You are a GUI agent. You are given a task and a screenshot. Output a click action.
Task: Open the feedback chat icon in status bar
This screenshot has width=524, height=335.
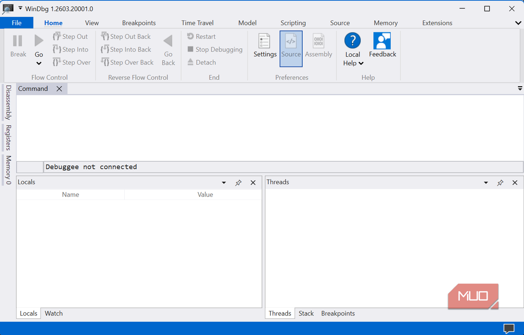pyautogui.click(x=509, y=328)
